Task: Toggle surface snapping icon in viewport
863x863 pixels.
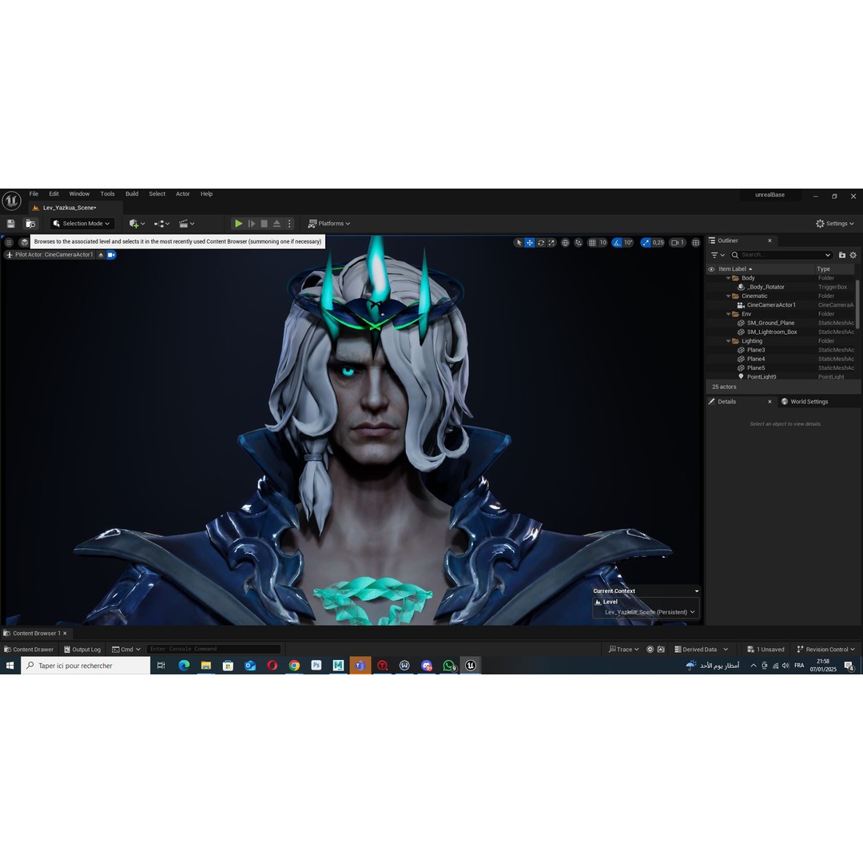Action: [x=579, y=243]
